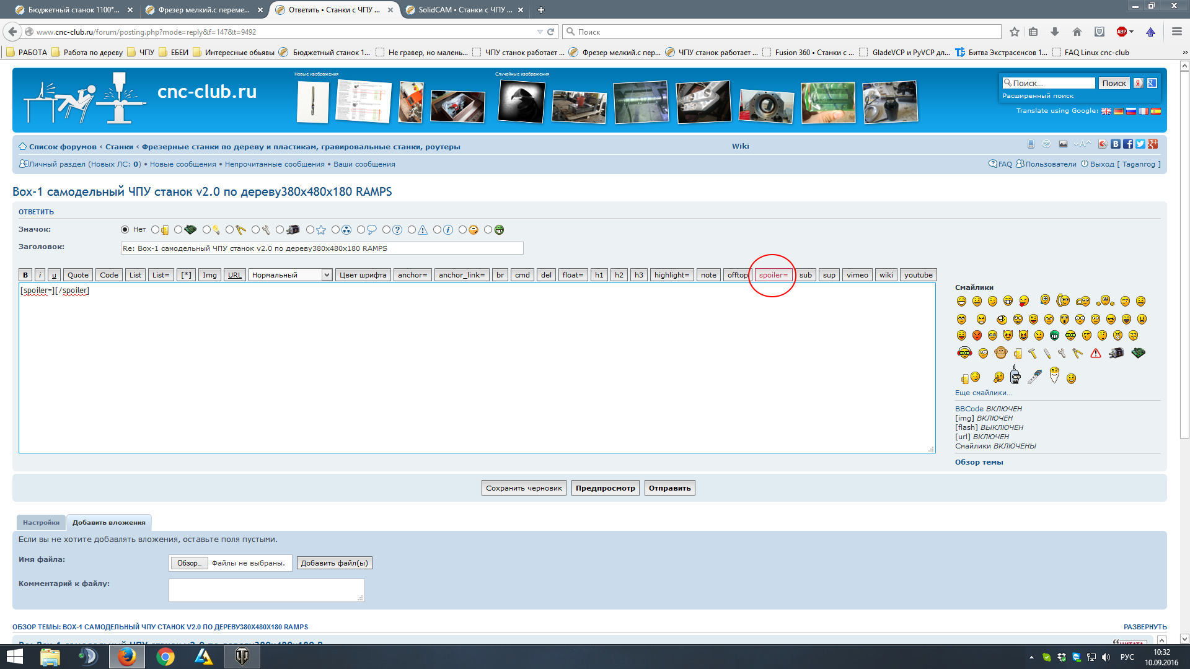The width and height of the screenshot is (1190, 669).
Task: Click the Facebook share icon
Action: [x=1128, y=144]
